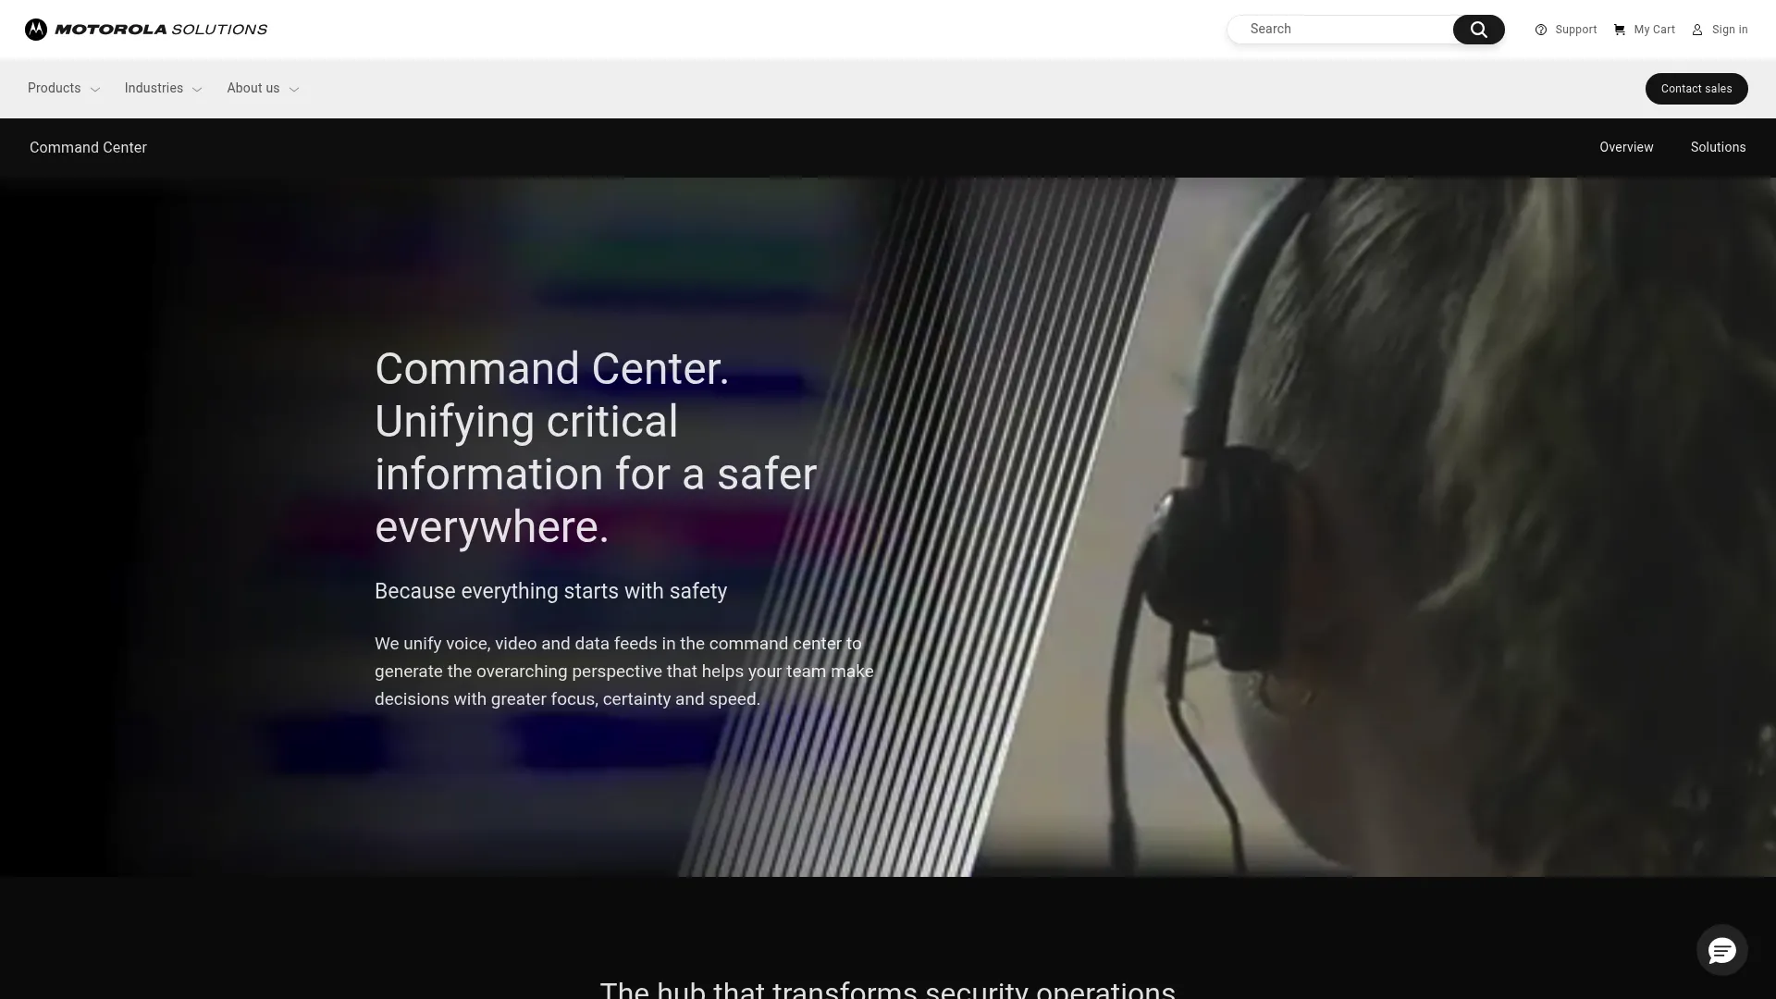The width and height of the screenshot is (1776, 999).
Task: Click the Motorola batwing logo icon
Action: click(36, 30)
